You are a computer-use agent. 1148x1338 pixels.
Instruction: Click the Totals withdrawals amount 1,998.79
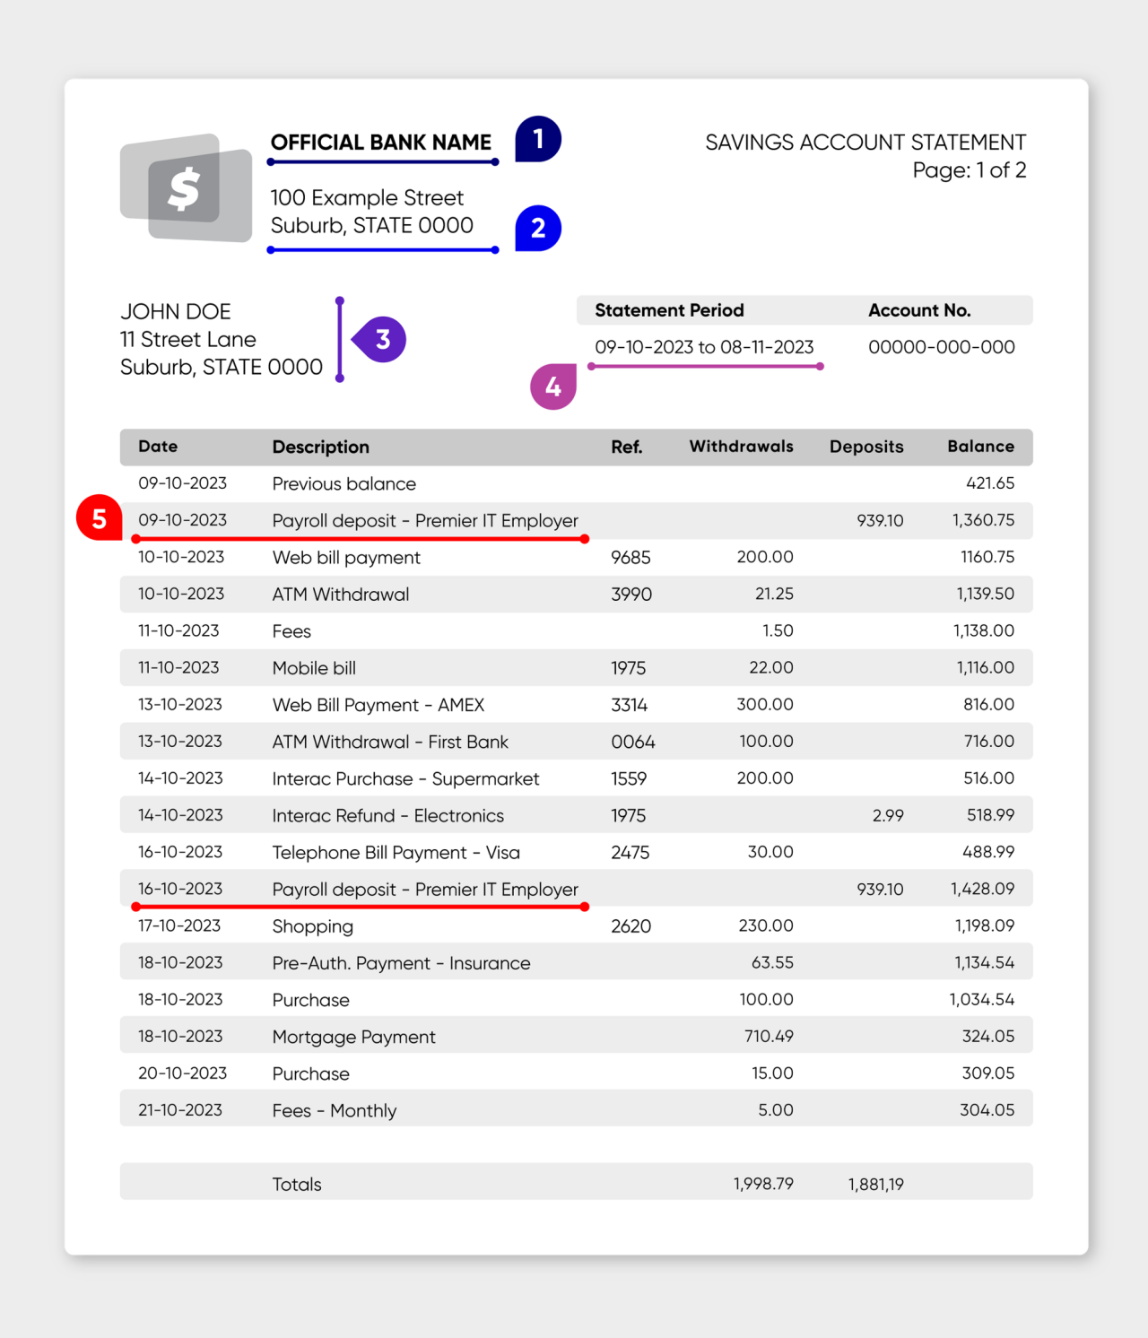click(762, 1184)
